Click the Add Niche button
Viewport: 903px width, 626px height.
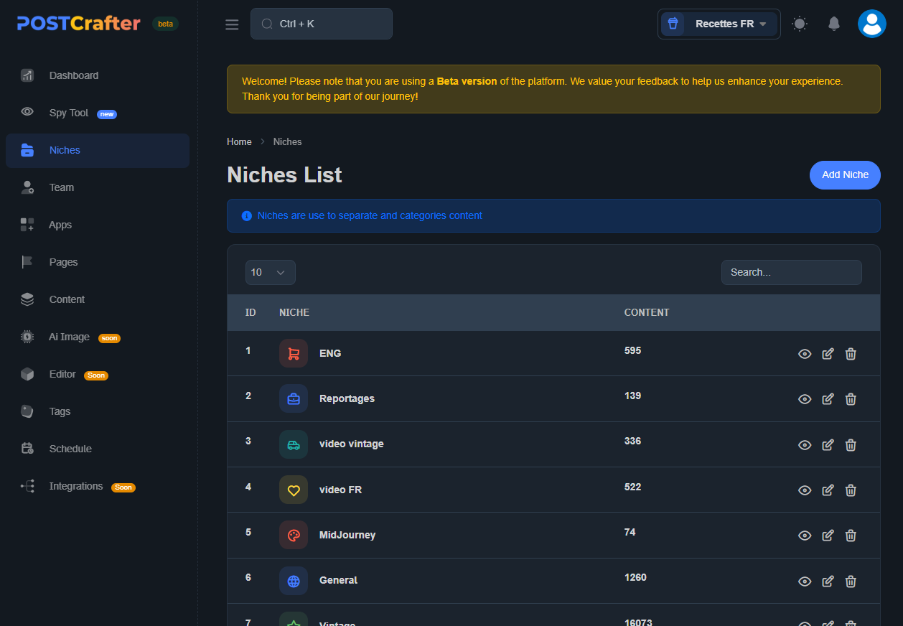[x=845, y=175]
